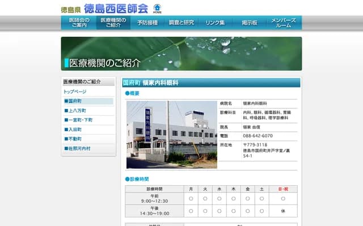Click the 不動町 sidebar link

75,139
